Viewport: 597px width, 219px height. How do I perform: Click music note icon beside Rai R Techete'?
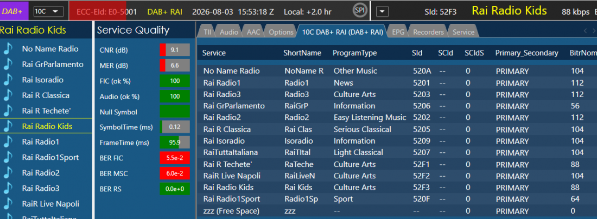click(8, 111)
